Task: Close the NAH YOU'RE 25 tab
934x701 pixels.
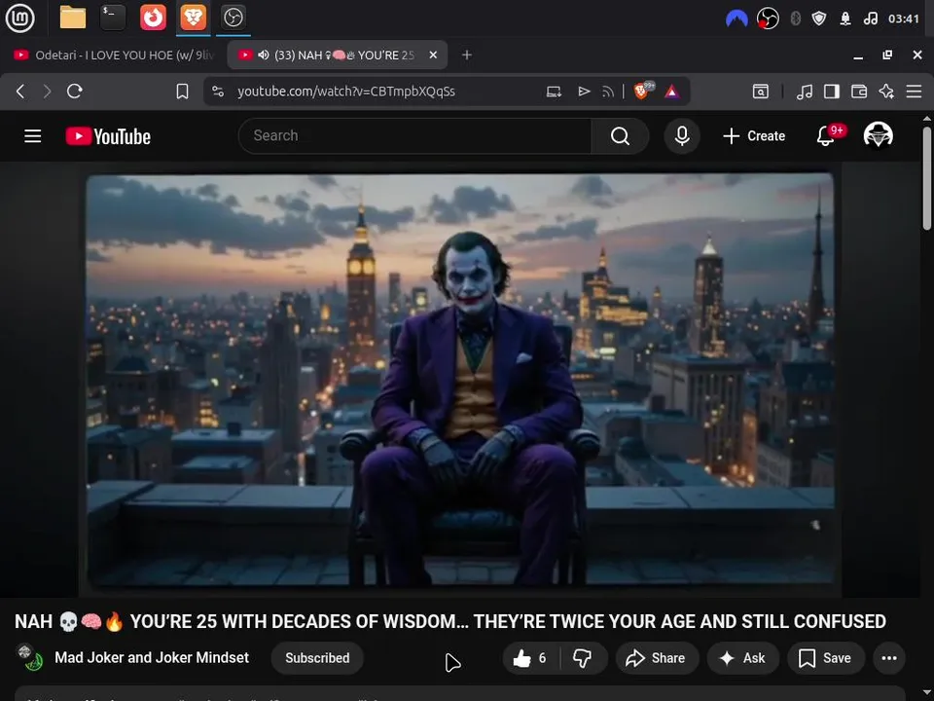Action: [433, 55]
